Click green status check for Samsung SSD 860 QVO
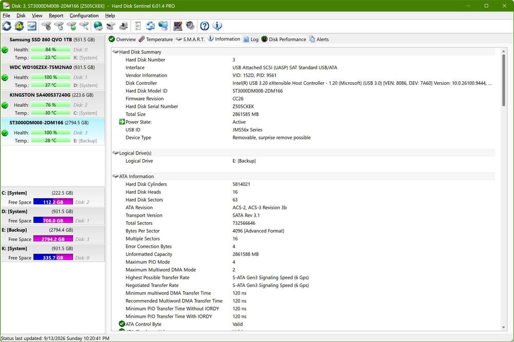The width and height of the screenshot is (514, 342). click(5, 50)
